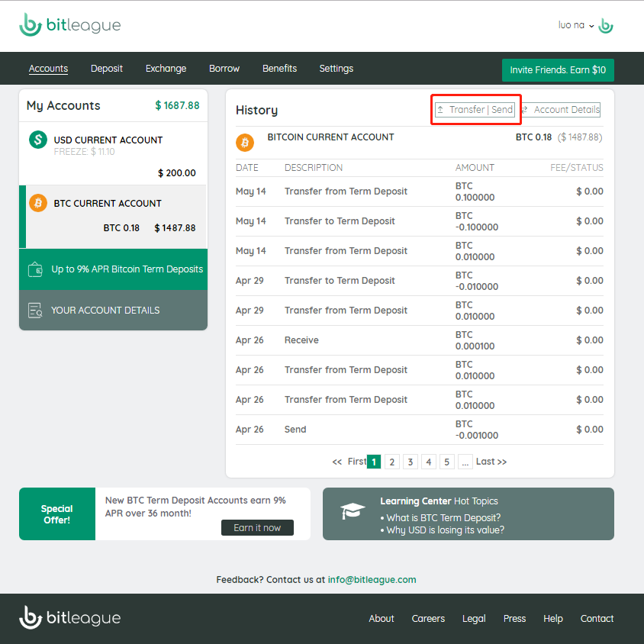Go to history page 2
Viewport: 644px width, 644px height.
coord(392,462)
